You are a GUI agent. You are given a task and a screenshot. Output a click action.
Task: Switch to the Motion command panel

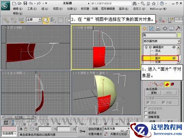tap(165, 28)
